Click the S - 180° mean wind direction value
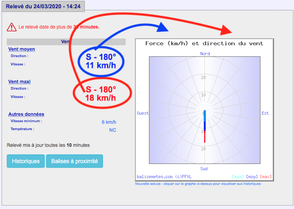This screenshot has width=294, height=209. (x=101, y=57)
